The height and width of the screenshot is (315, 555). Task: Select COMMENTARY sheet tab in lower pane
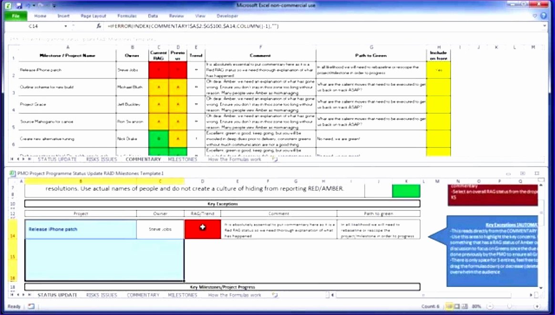pos(143,295)
